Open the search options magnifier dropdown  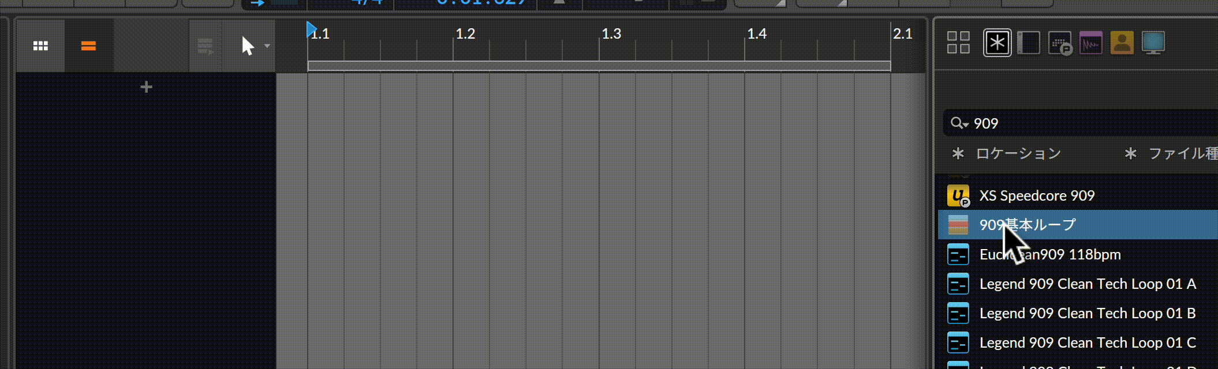click(x=959, y=123)
